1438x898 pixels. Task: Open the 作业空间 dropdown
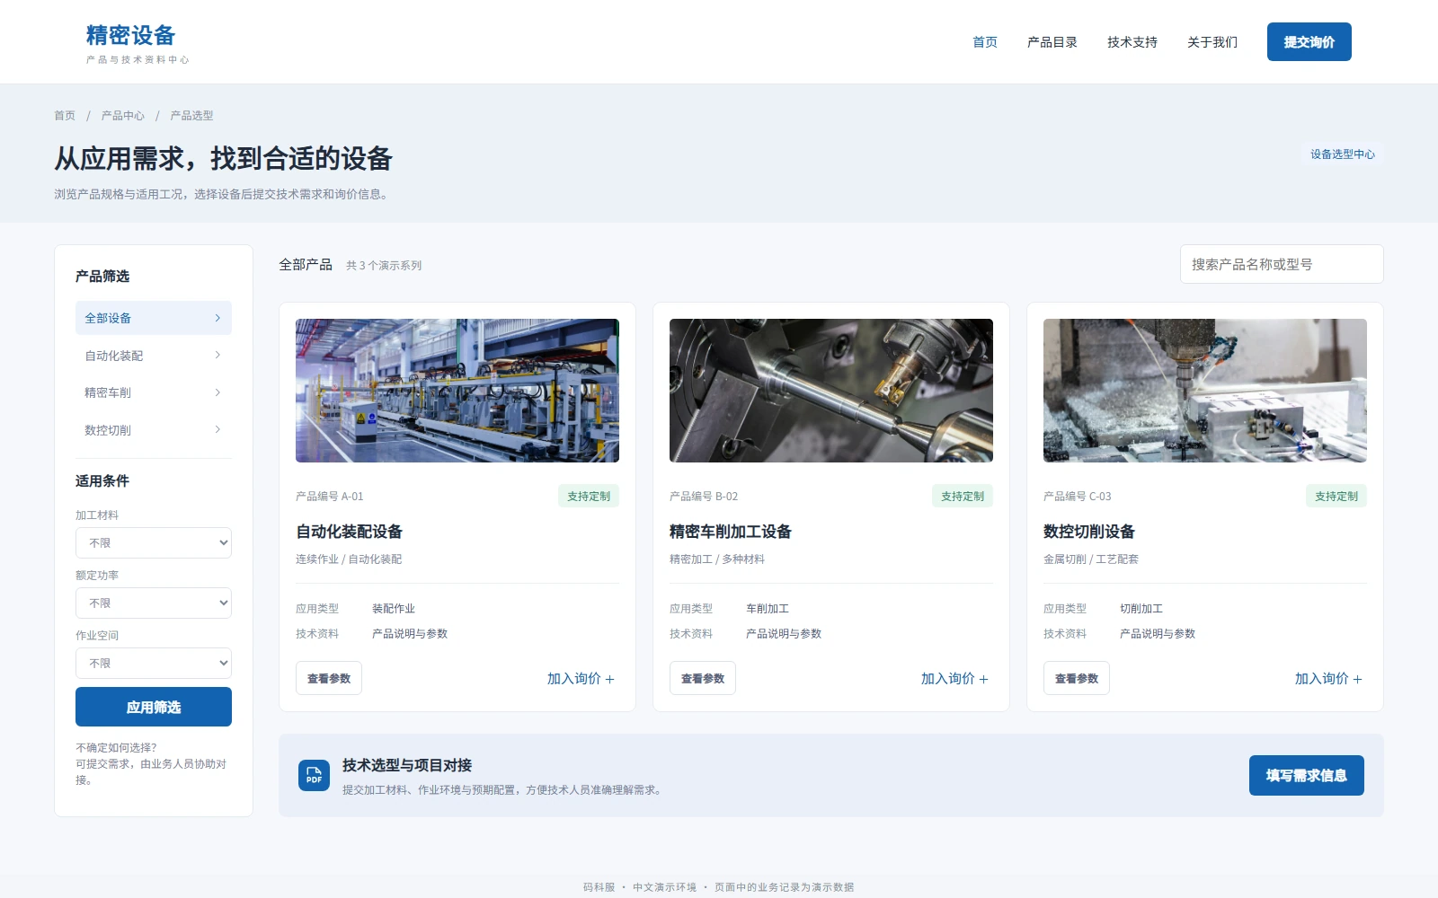click(154, 663)
